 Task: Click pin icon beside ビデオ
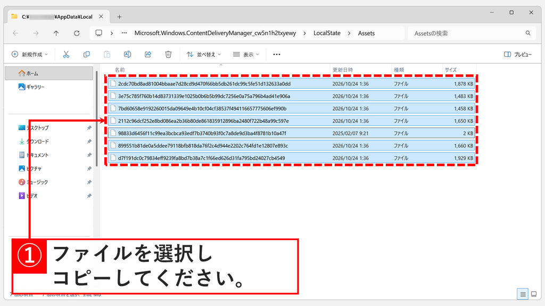point(89,195)
